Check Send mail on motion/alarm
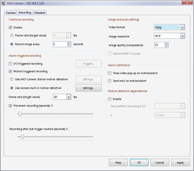194x171 pixels. (x=110, y=81)
